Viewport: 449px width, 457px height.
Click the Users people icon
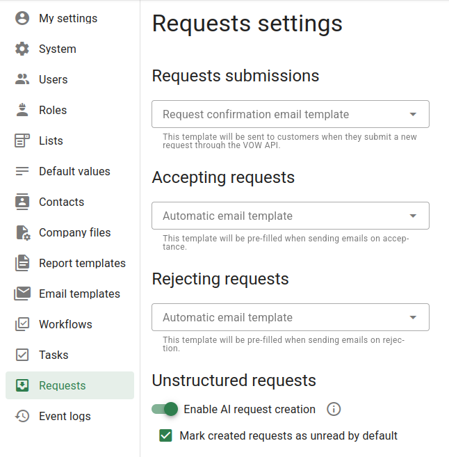(x=22, y=79)
